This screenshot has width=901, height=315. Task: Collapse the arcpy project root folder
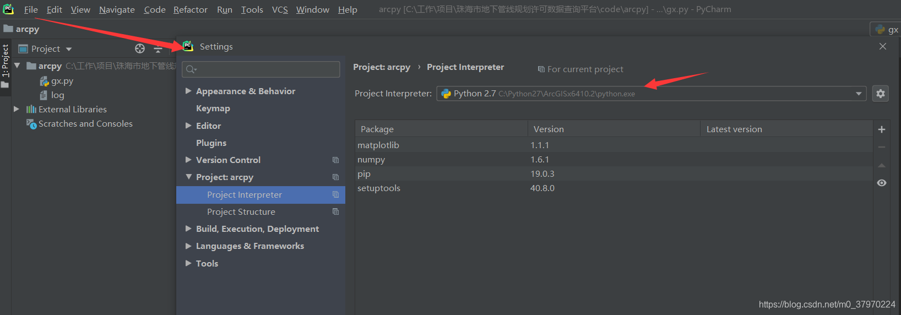click(17, 66)
